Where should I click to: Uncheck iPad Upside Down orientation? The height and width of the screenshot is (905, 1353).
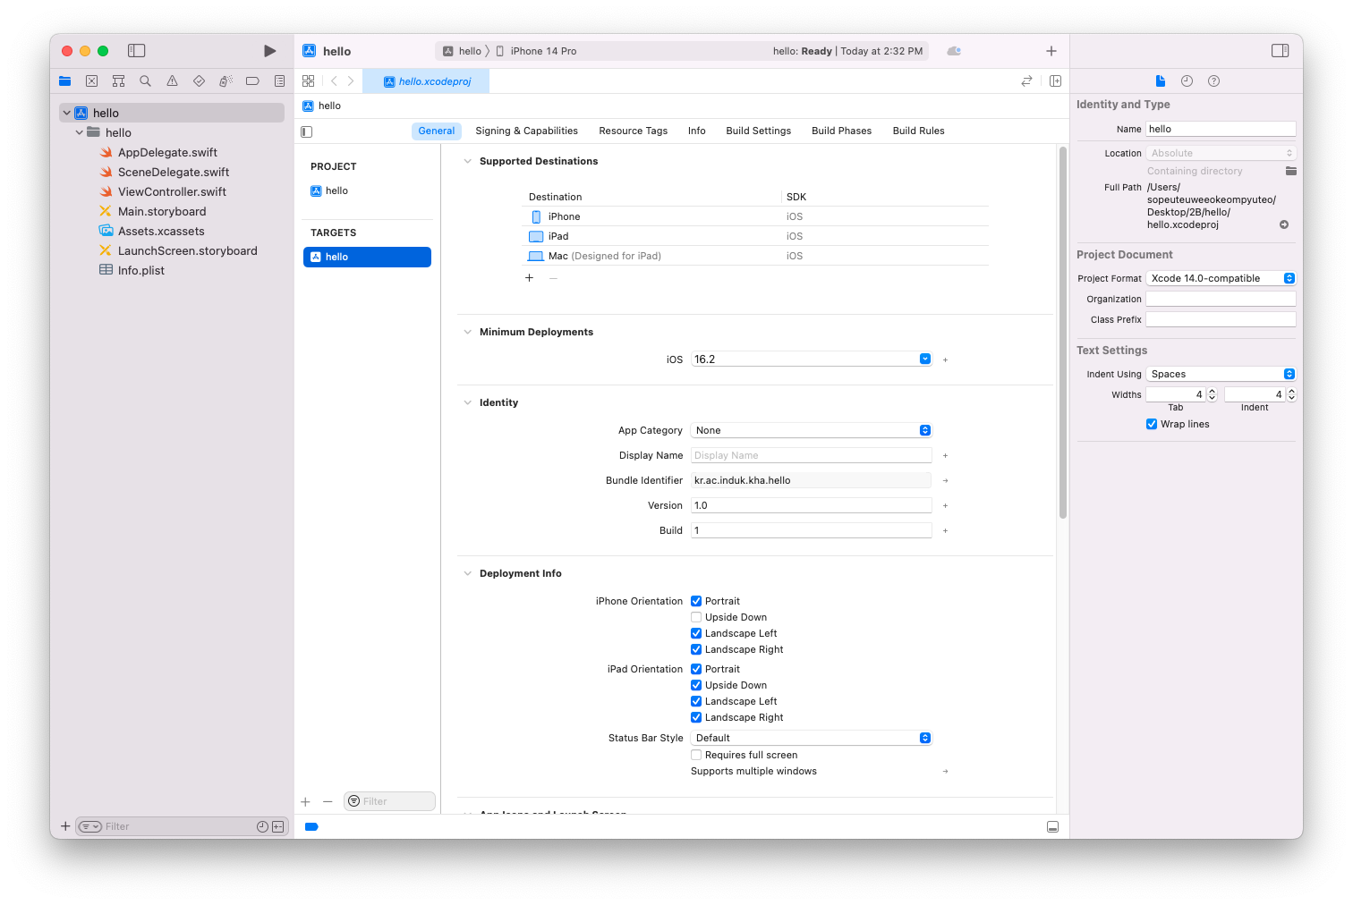pyautogui.click(x=696, y=685)
